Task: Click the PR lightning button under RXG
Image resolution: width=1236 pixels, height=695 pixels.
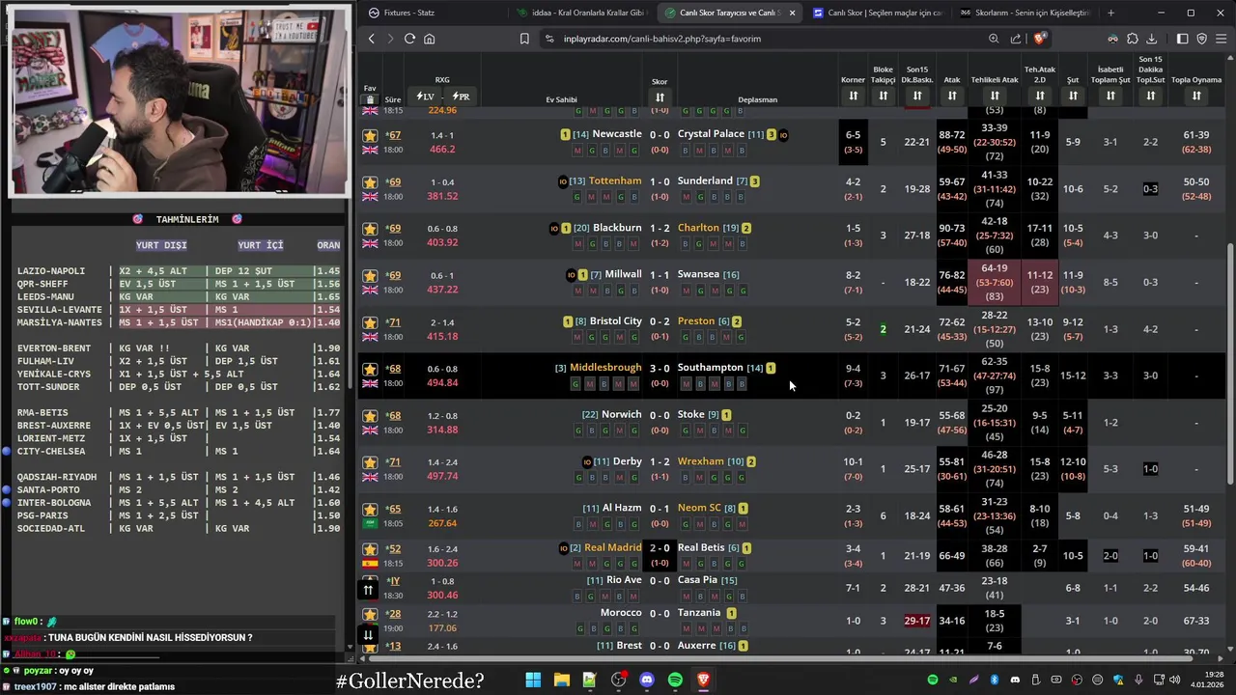Action: (x=461, y=97)
